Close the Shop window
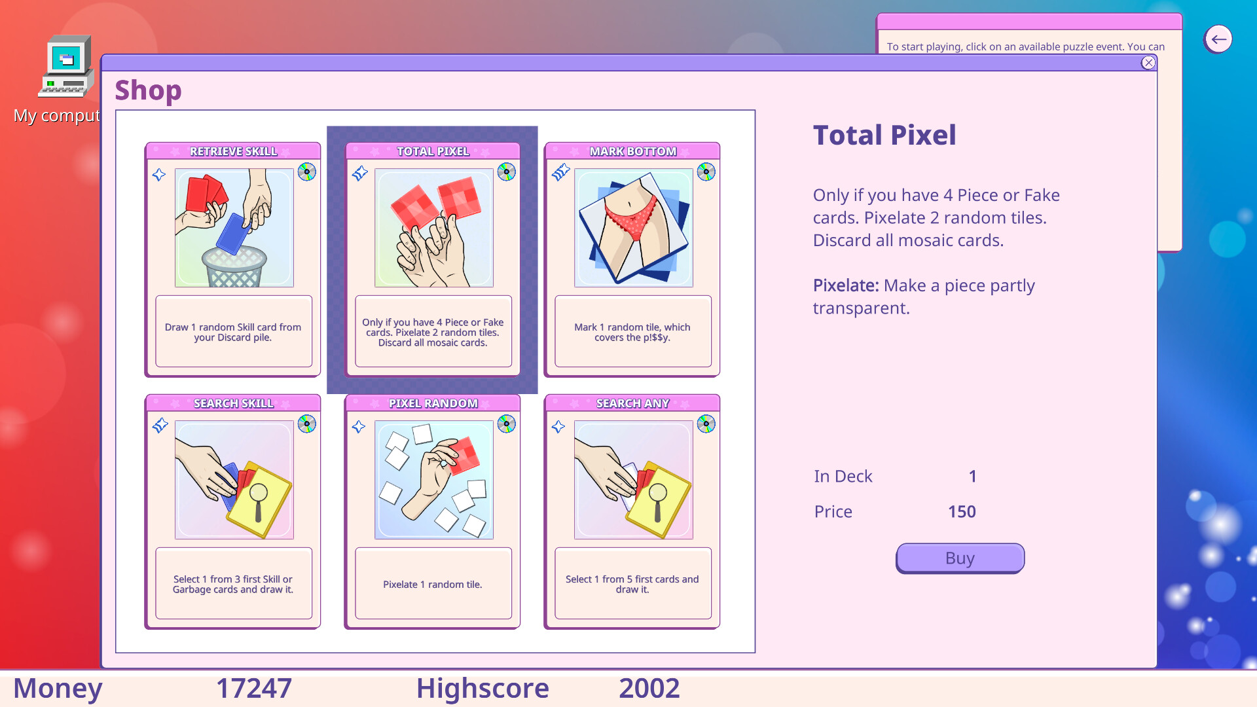Image resolution: width=1257 pixels, height=707 pixels. tap(1148, 63)
